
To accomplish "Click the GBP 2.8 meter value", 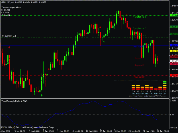I will tap(142, 91).
